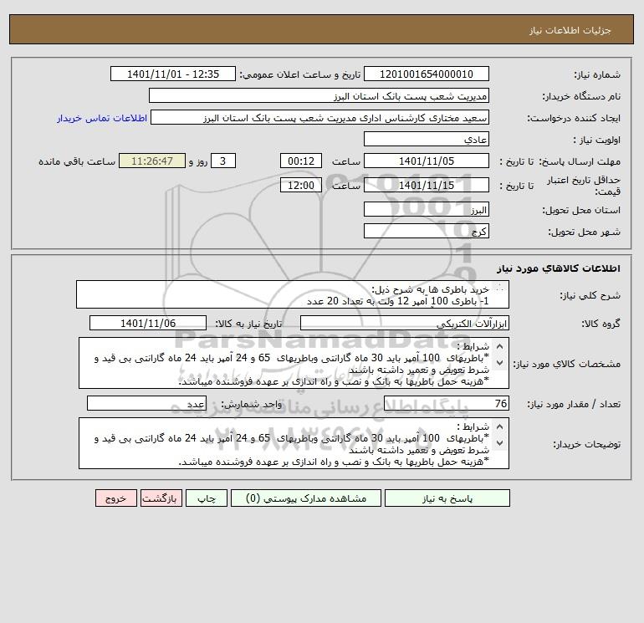Click the ایجاد کننده درخواست field

click(320, 117)
